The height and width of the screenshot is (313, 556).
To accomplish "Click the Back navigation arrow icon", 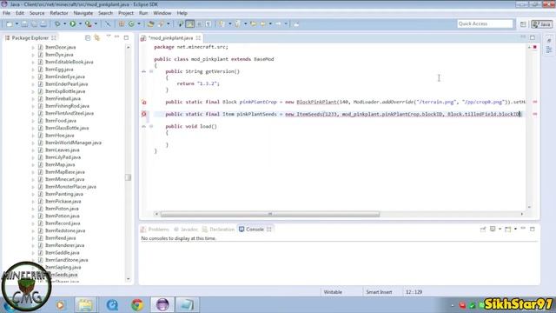I will 263,23.
